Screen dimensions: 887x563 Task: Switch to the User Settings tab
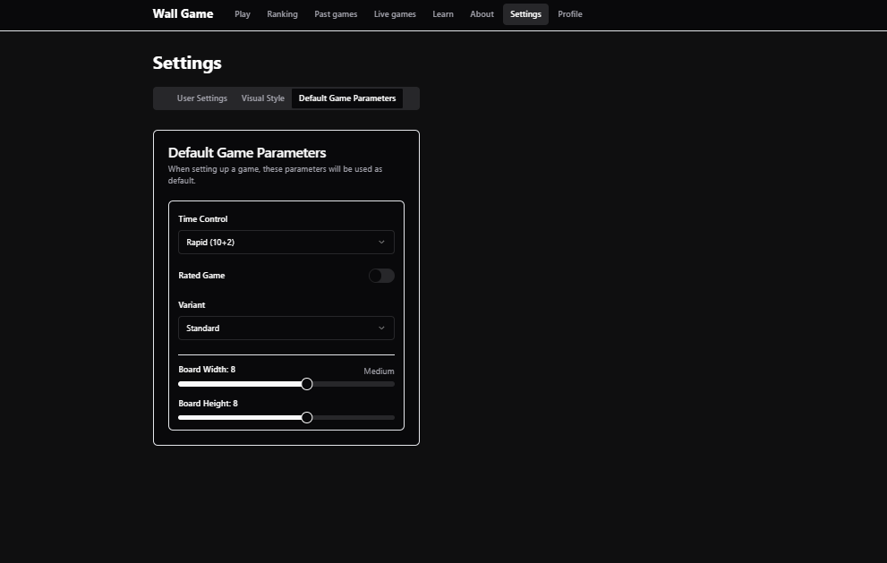[201, 98]
